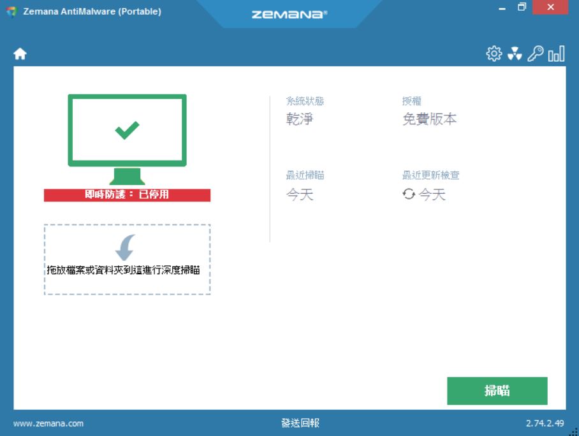
Task: Close the Zemana AntiMalware window
Action: coord(550,7)
